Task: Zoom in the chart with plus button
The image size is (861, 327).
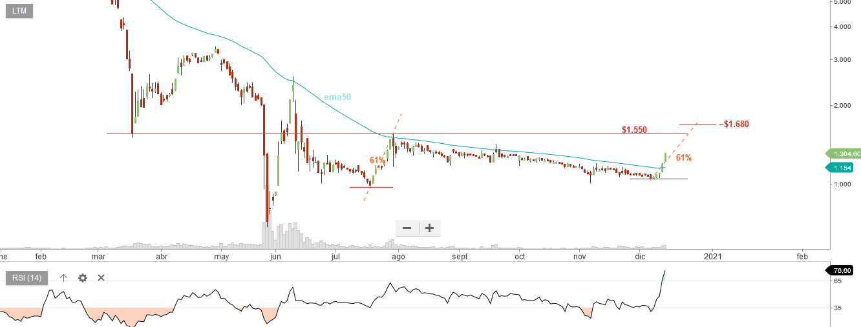Action: coord(429,228)
